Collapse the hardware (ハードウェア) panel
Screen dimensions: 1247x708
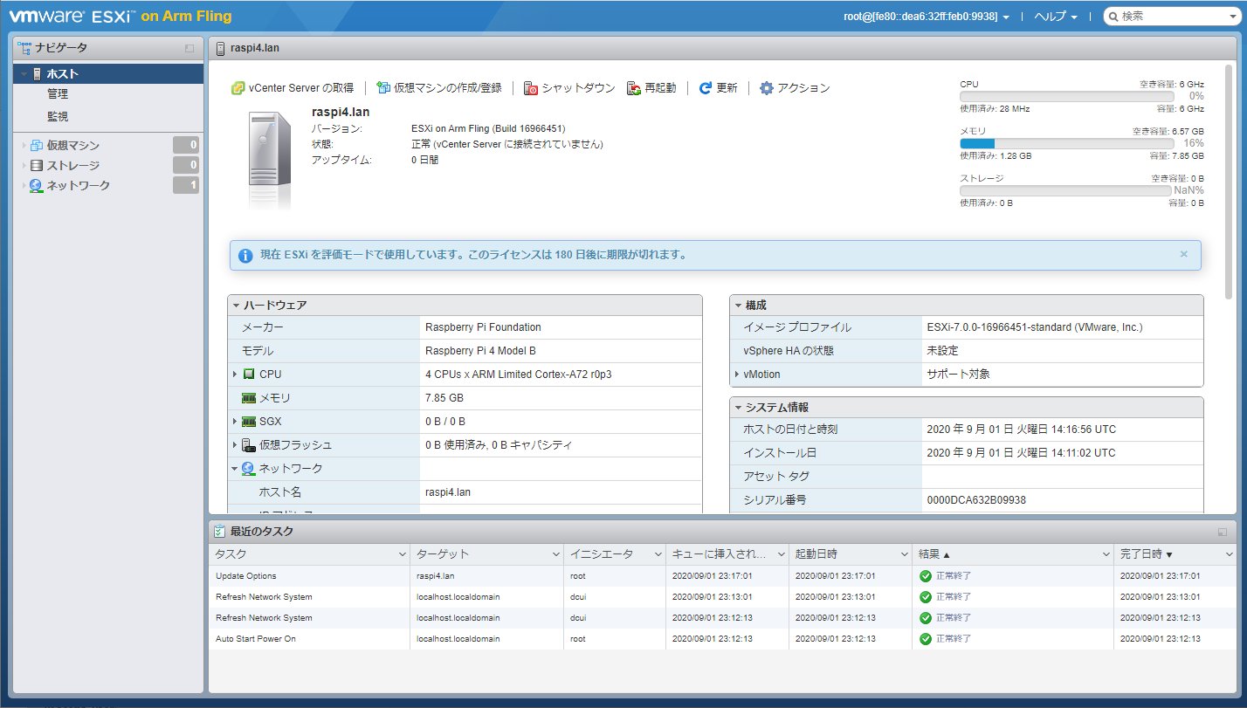tap(236, 306)
